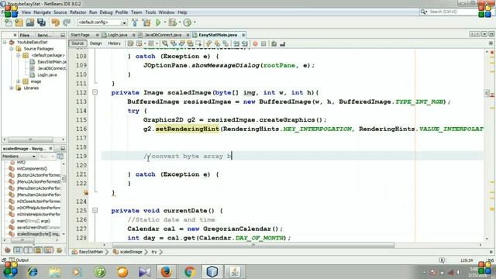The image size is (496, 279).
Task: Toggle Show Inherited Members in Navigator
Action: coord(8,250)
